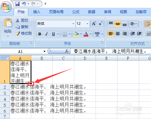Open the 字体 font dialog launcher
Screen dimensions: 151x119
tap(102, 43)
